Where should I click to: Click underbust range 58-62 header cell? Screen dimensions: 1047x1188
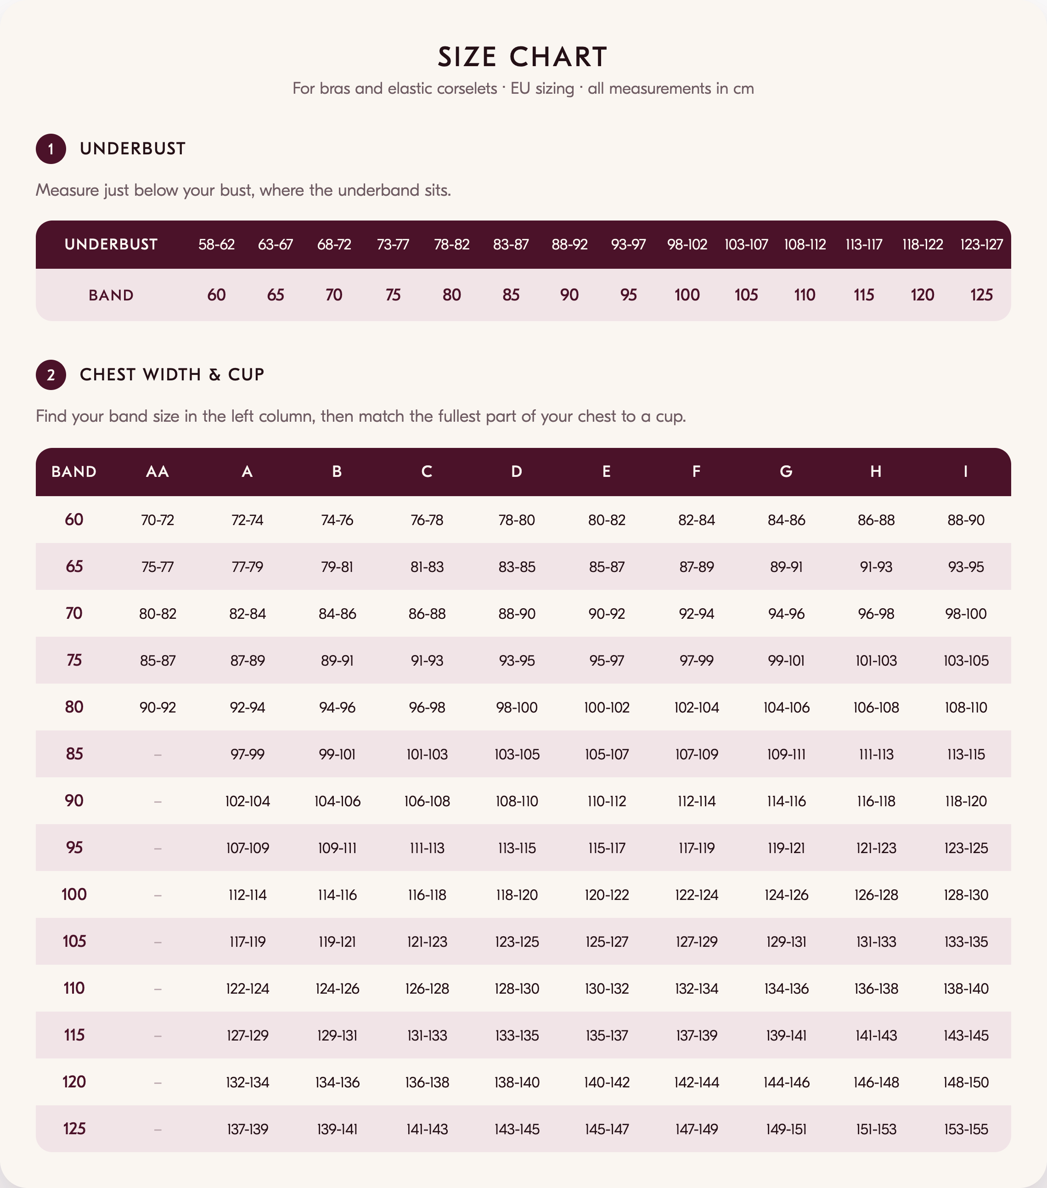[216, 244]
